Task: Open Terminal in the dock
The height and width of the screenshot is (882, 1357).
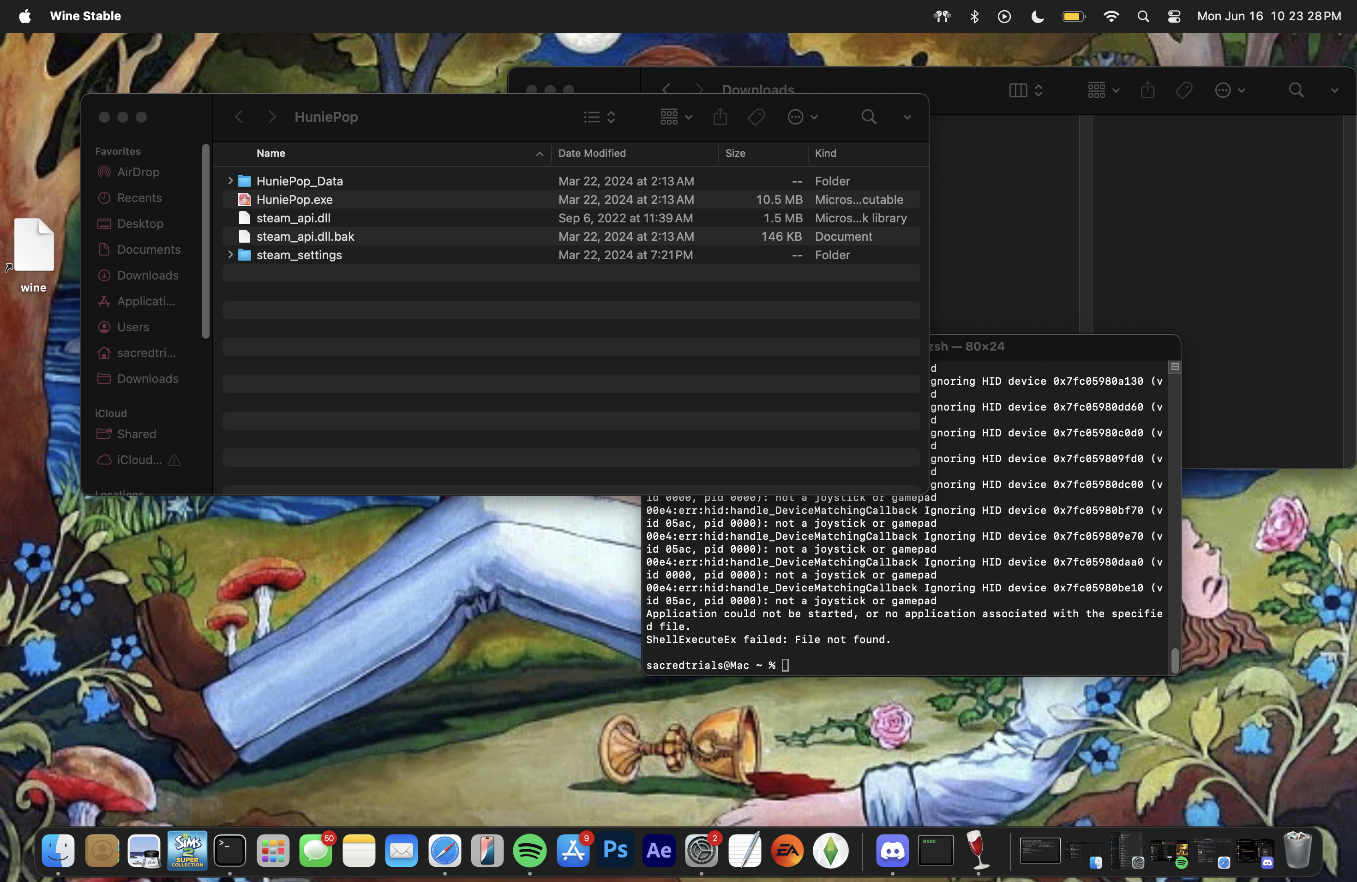Action: pos(230,851)
